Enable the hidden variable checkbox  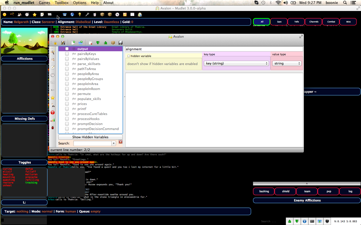(x=129, y=56)
